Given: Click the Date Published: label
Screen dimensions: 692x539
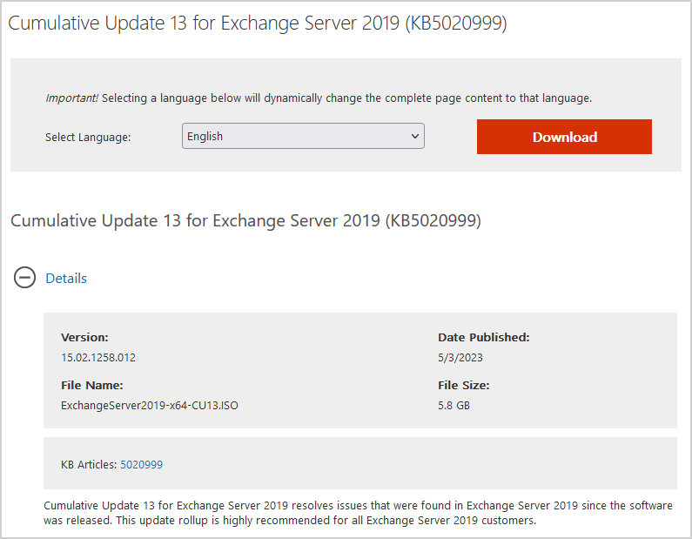Looking at the screenshot, I should click(483, 337).
